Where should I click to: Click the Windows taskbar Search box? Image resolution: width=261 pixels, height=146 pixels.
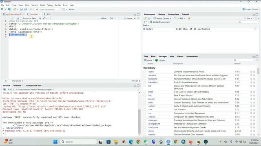[x=78, y=142]
